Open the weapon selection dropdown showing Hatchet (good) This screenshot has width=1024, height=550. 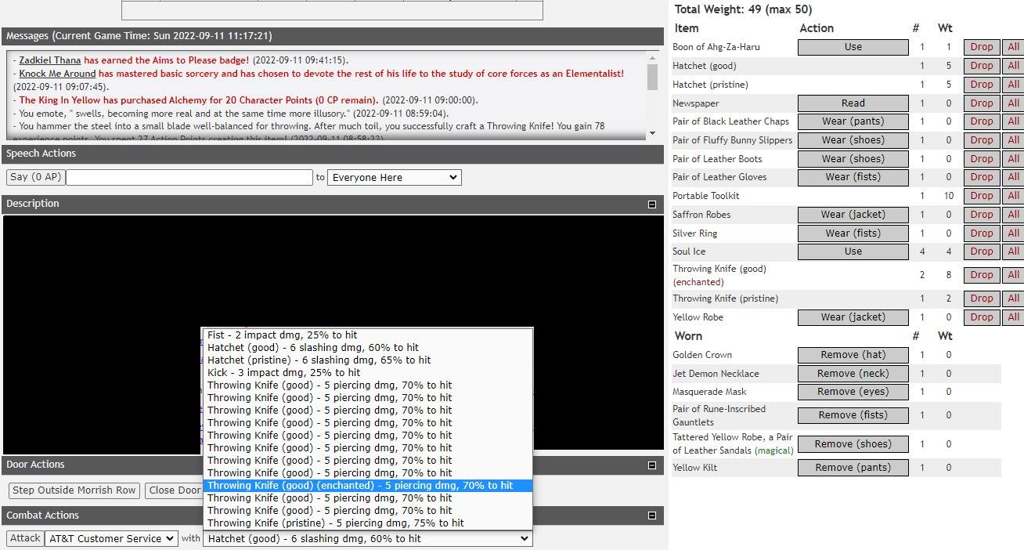click(x=367, y=538)
